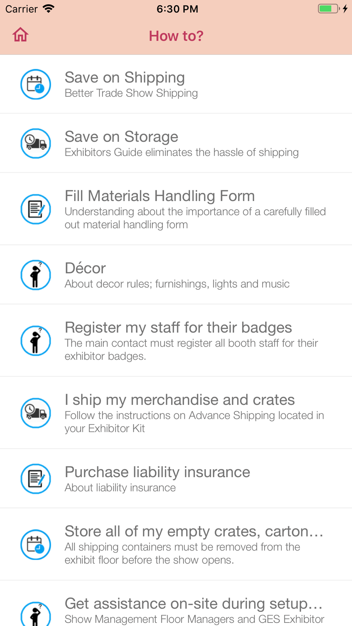
Task: Tap the Home icon in header
Action: coord(20,35)
